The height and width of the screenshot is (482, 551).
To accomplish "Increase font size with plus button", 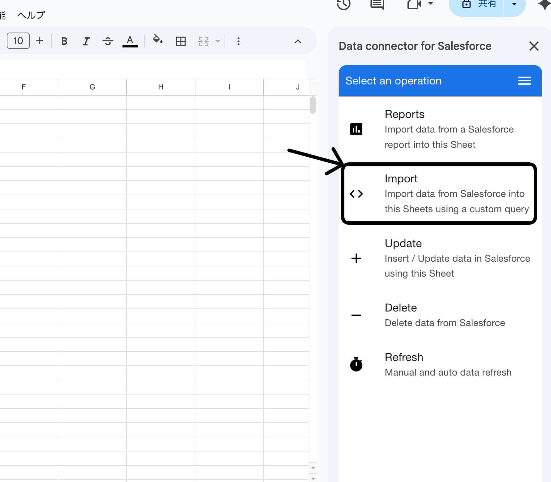I will pyautogui.click(x=40, y=41).
